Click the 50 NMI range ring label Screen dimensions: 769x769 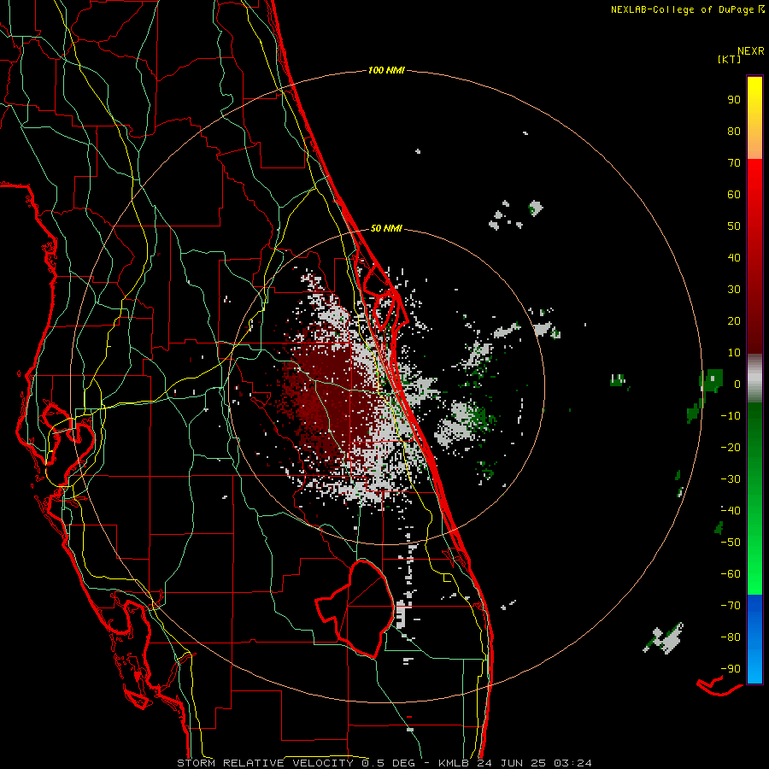coord(386,228)
